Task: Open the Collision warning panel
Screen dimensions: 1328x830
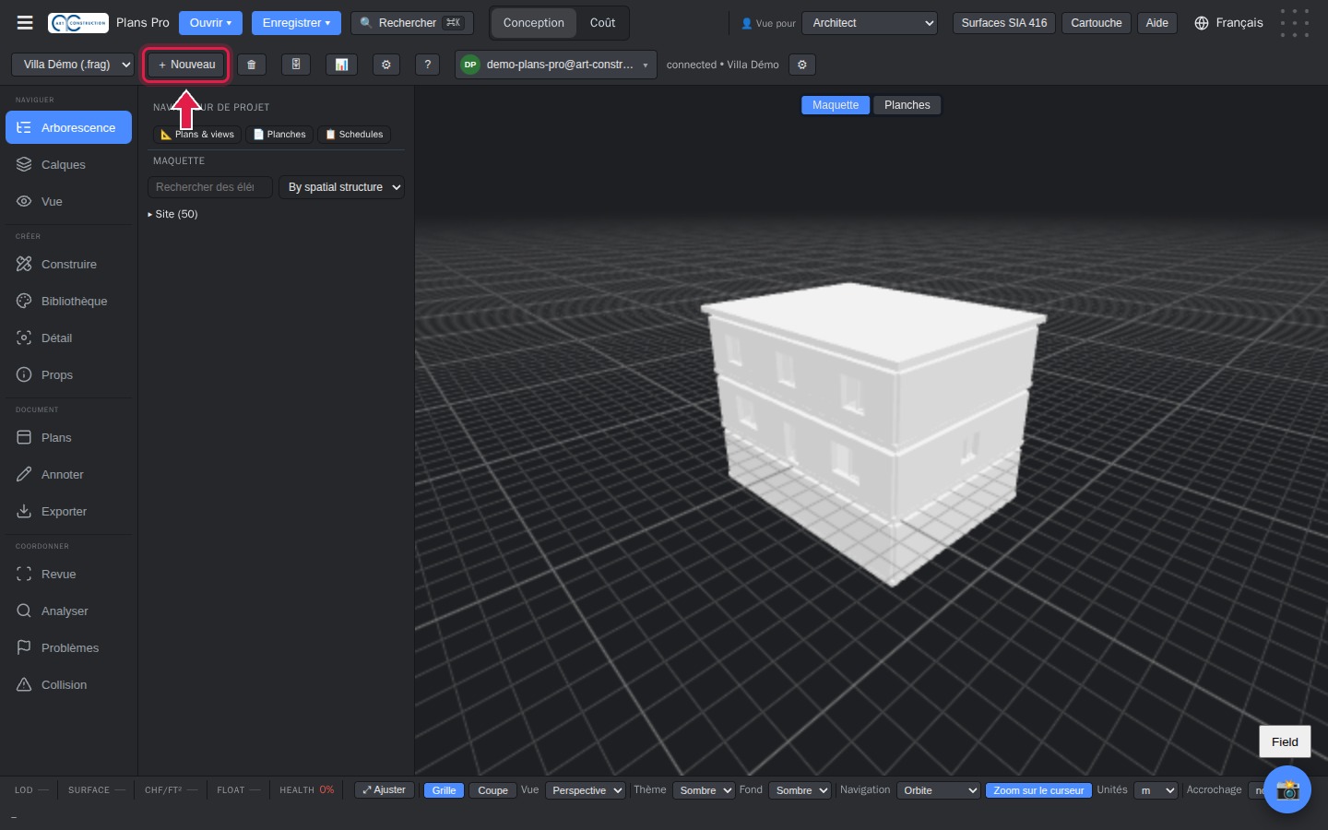Action: [68, 684]
